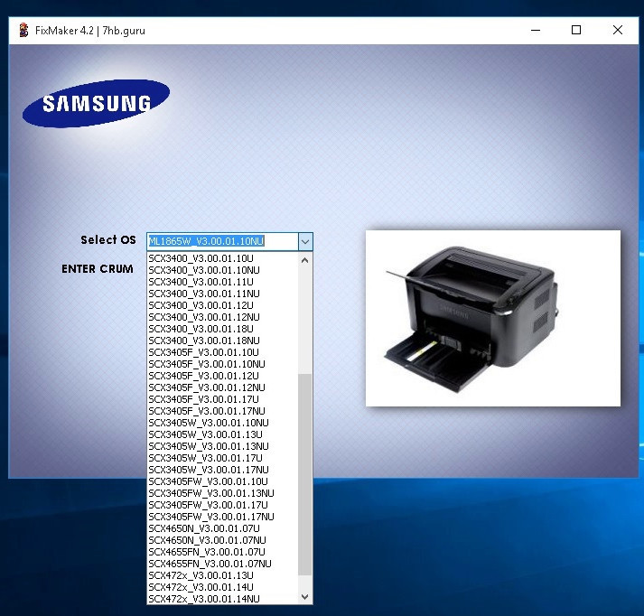Select SCX3400_V3.00.01.10U from the list
Image resolution: width=644 pixels, height=616 pixels.
pos(222,258)
